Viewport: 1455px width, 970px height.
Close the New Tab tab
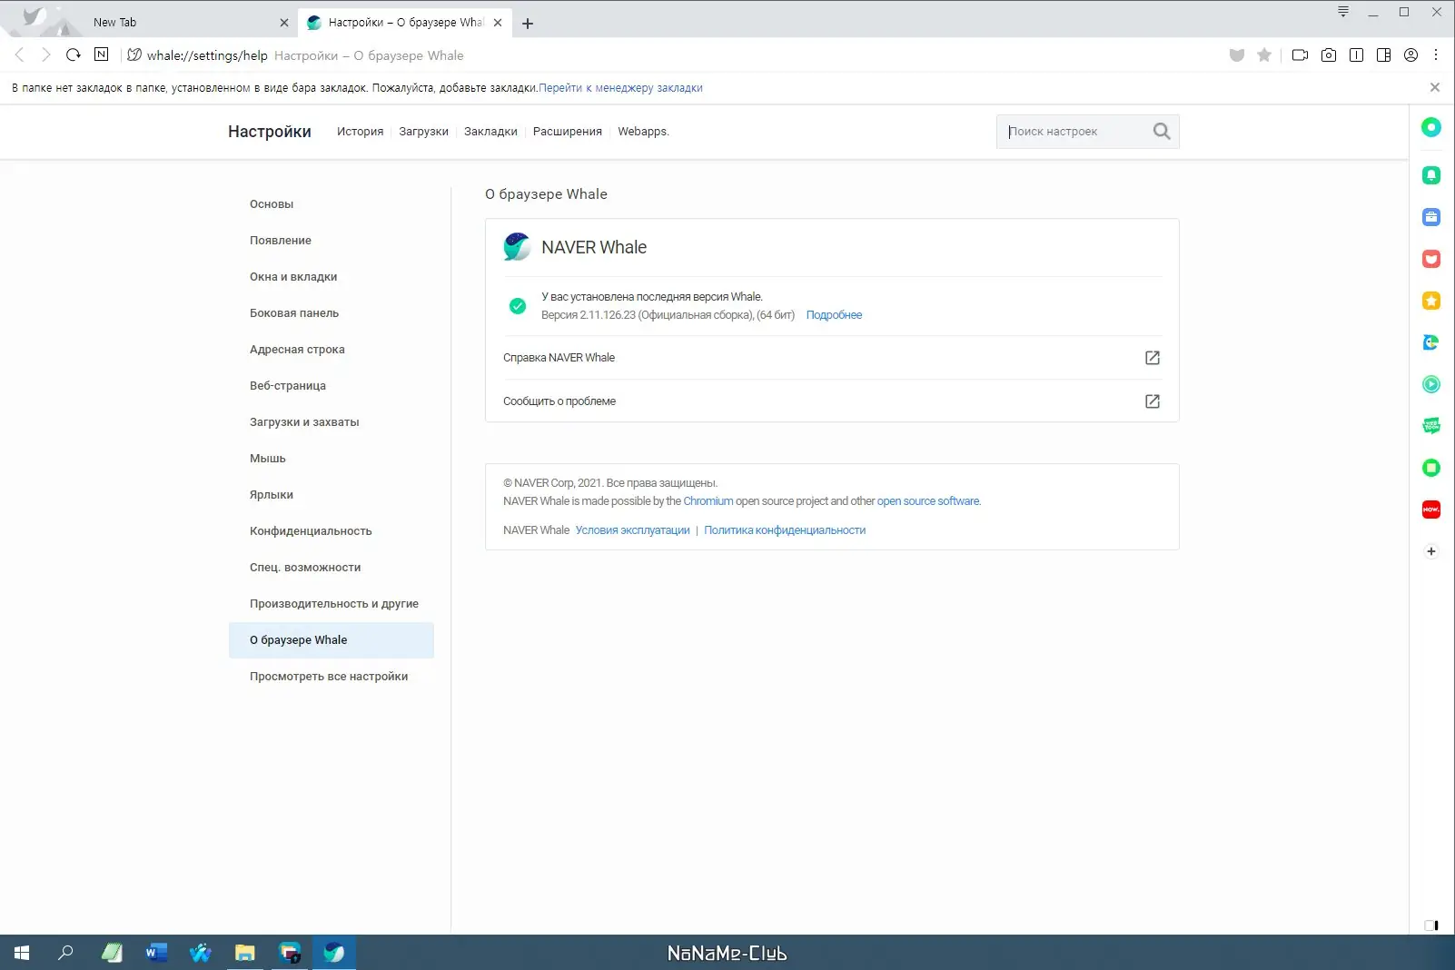(283, 23)
